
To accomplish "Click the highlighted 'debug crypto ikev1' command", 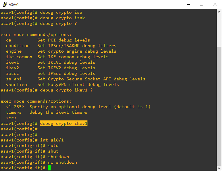I will [64, 123].
